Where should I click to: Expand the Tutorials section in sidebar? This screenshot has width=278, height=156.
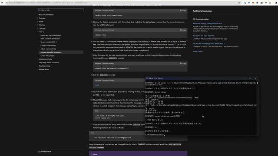[x=42, y=25]
